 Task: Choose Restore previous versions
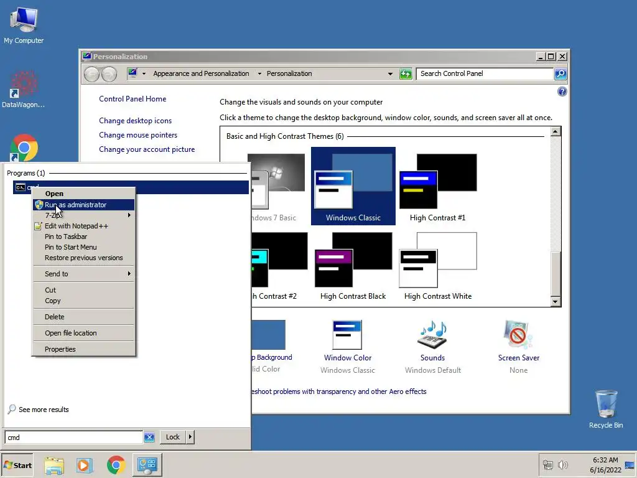[83, 258]
